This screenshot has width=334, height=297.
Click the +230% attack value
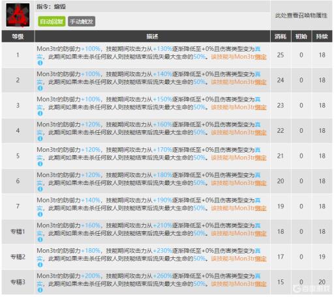162,251
